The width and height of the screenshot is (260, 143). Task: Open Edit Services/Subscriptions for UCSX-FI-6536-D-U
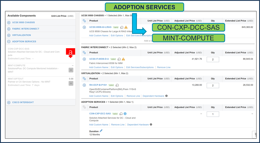coord(140,67)
